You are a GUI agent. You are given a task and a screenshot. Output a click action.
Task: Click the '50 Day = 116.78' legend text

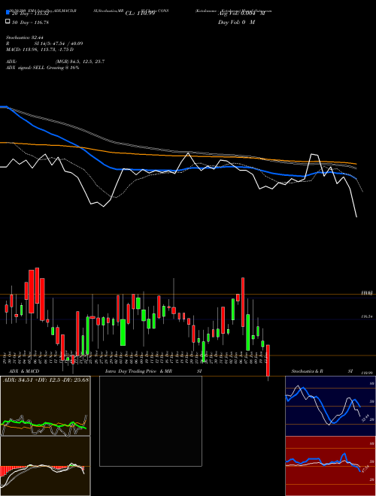[30, 23]
